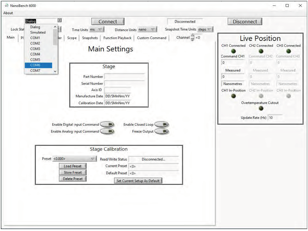The width and height of the screenshot is (308, 231).
Task: Click the Axis ID field
Action: [x=117, y=90]
